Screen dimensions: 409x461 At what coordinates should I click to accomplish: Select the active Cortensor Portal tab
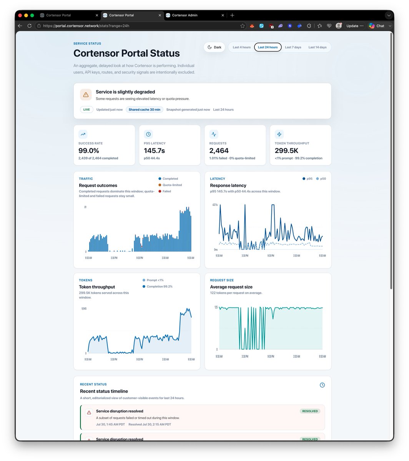click(x=132, y=15)
